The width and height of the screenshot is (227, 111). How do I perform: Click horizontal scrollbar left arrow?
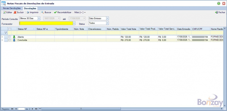coord(40,109)
